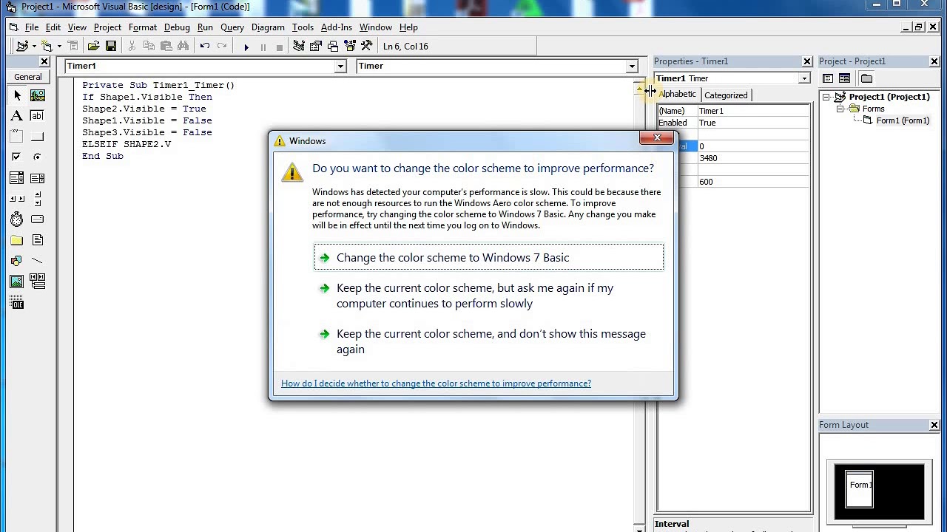Open the Project menu
Screen dimensions: 947x532
[x=107, y=27]
